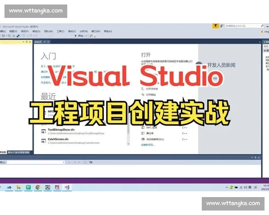
Task: Open the 帮助(H) menu
Action: (108, 31)
